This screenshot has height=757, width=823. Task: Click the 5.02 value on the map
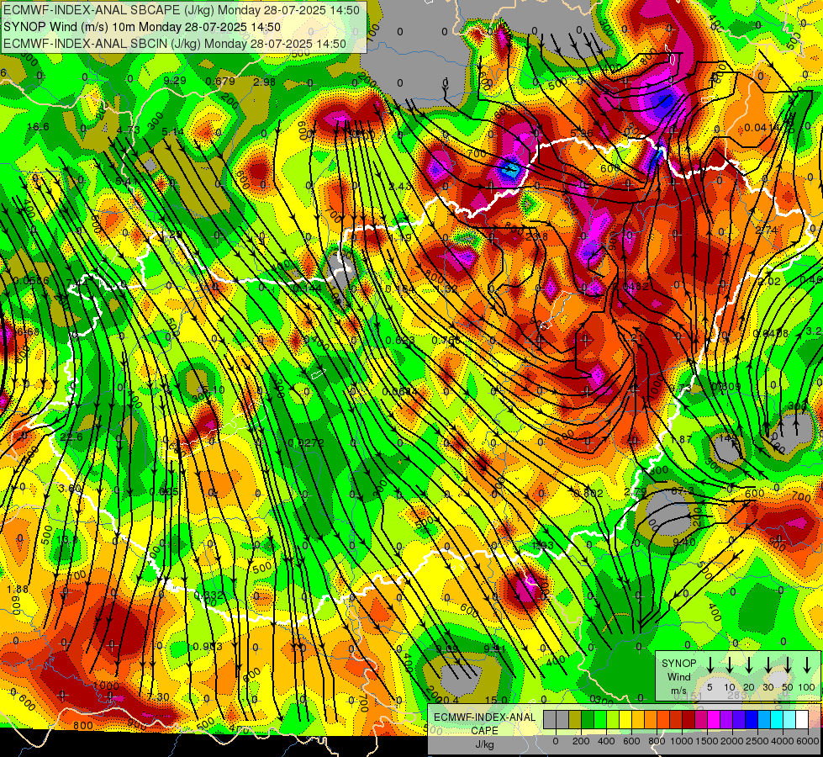tap(769, 281)
